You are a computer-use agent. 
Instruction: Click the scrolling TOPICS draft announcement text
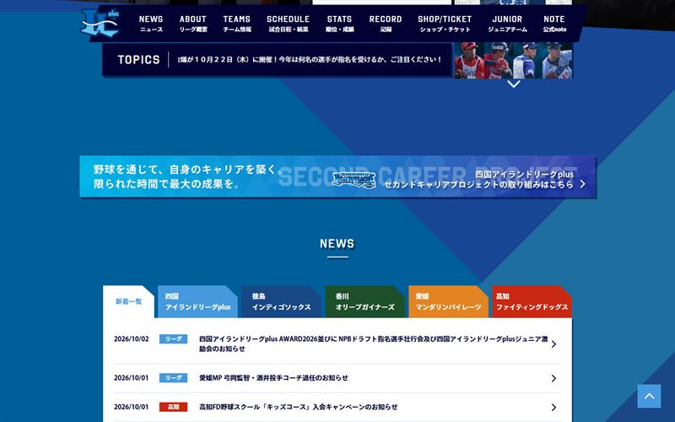(310, 59)
